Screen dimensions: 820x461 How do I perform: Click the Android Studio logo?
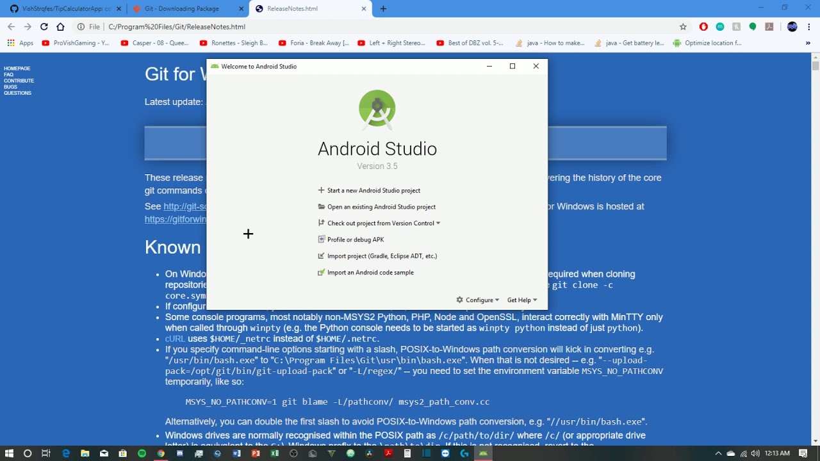[x=377, y=108]
